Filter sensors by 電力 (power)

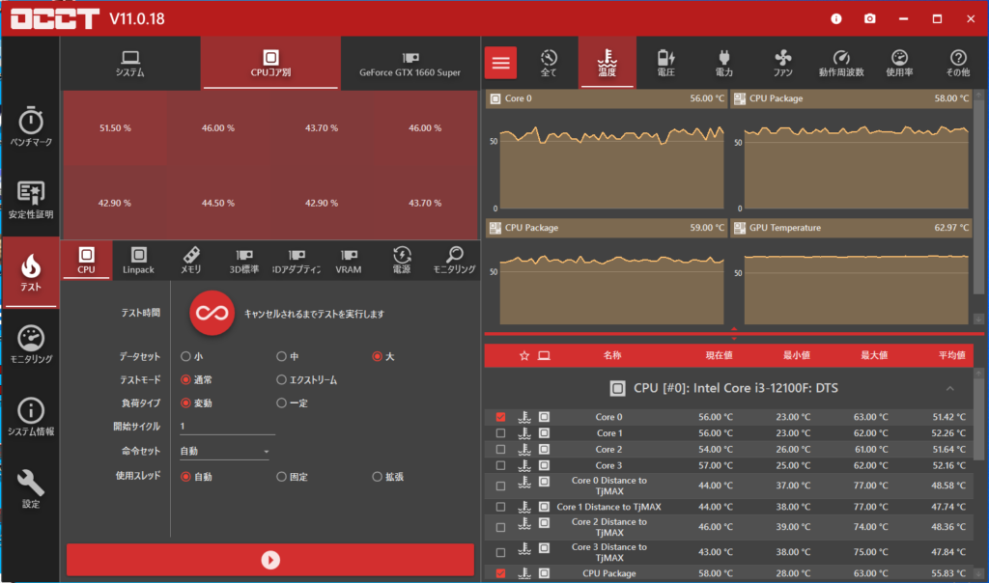(724, 63)
